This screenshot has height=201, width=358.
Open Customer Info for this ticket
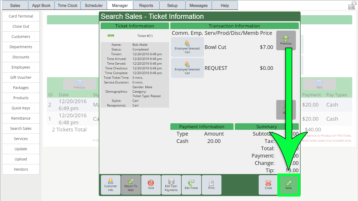[111, 185]
